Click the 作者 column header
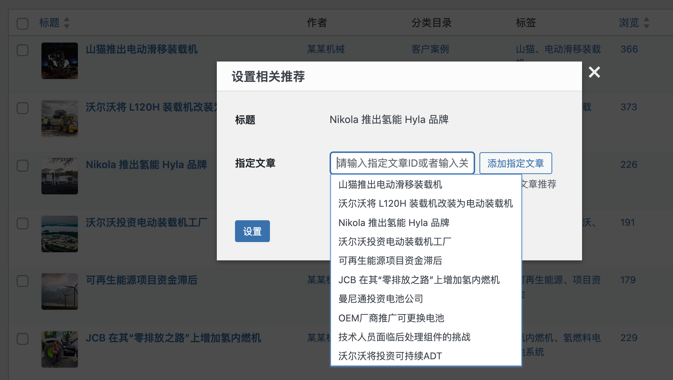 click(x=317, y=23)
